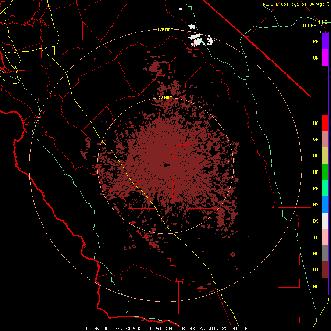Click the radar site center point
This screenshot has height=331, width=331.
tap(166, 165)
